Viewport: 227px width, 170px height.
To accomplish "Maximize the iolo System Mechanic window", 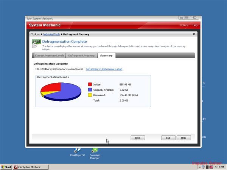I will point(187,18).
